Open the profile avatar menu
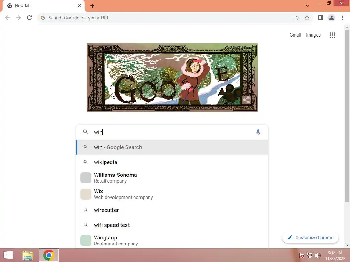This screenshot has width=350, height=262. coord(332,18)
